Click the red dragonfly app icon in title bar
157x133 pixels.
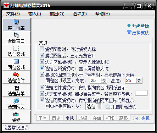6,5
